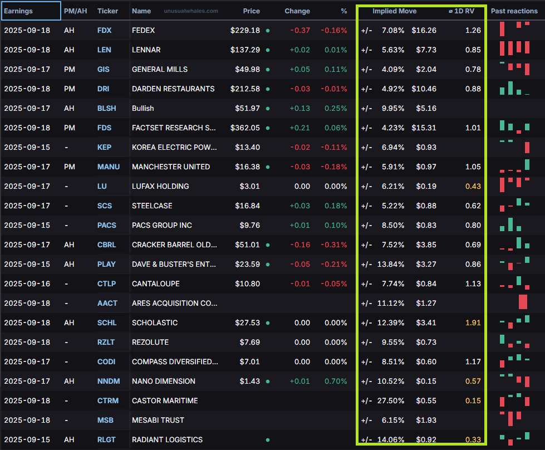
Task: Click Scholastic 1D RV value 1.91
Action: pyautogui.click(x=473, y=322)
